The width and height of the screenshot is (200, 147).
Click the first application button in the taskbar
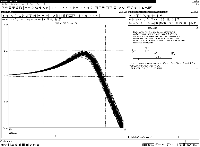click(x=148, y=145)
